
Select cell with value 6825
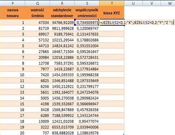pos(37,81)
